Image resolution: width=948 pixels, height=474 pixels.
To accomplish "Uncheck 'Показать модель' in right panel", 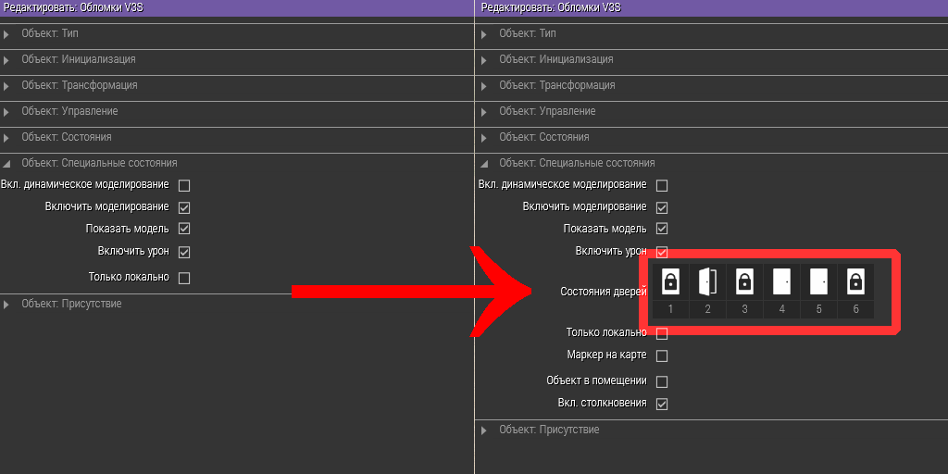I will coord(662,230).
